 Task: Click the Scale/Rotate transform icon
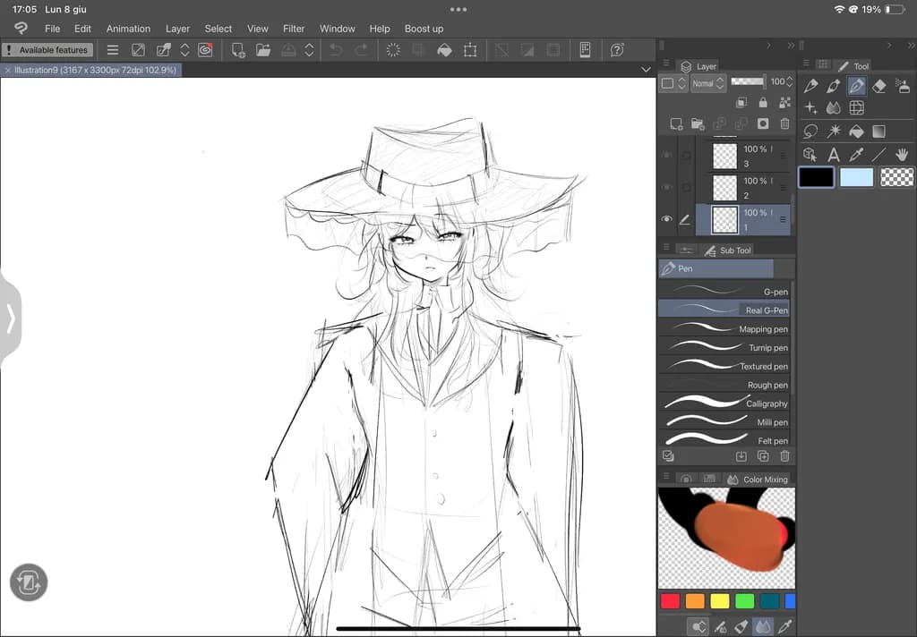pyautogui.click(x=470, y=50)
